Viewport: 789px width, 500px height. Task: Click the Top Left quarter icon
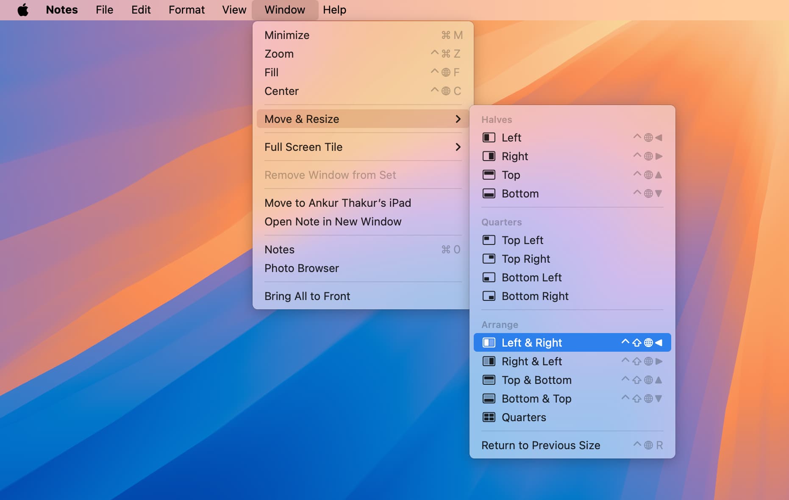(x=489, y=240)
